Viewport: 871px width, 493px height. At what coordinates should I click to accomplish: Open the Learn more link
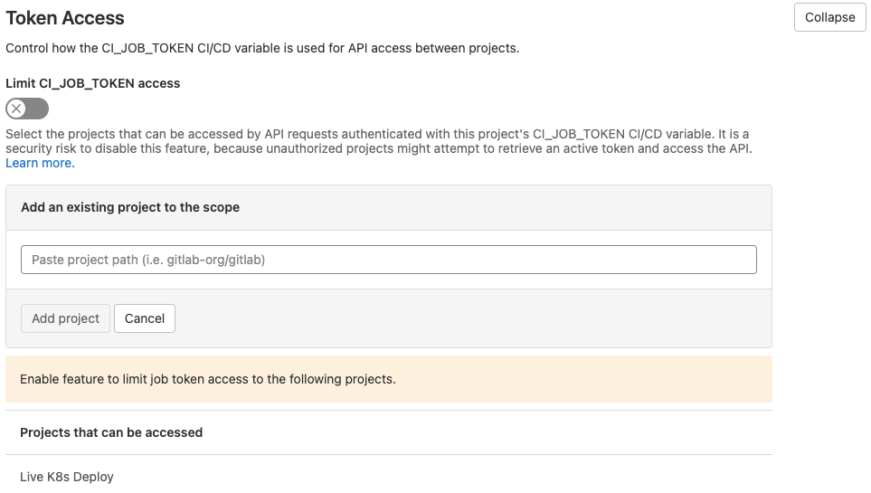tap(40, 163)
